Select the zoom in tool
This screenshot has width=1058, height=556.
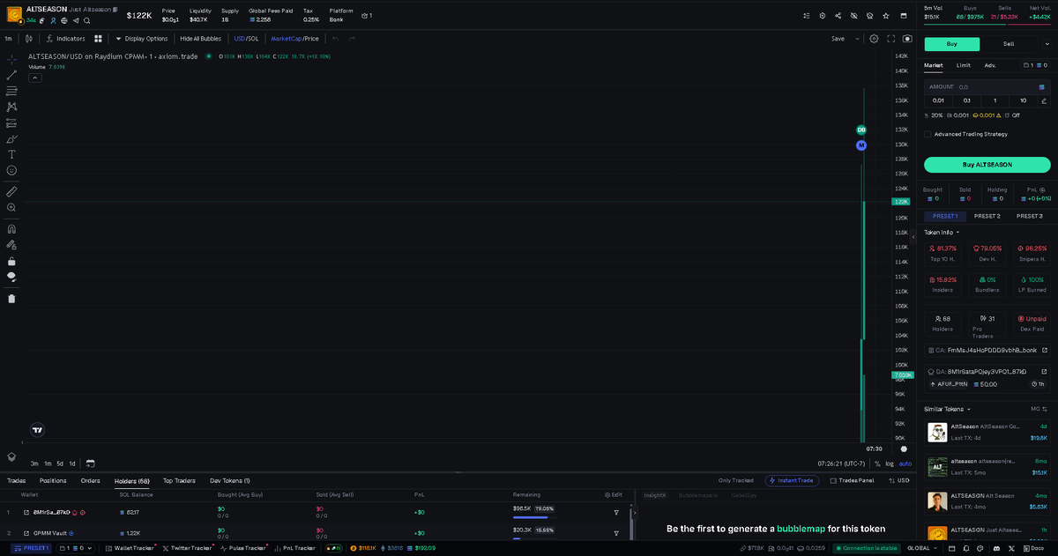(11, 207)
